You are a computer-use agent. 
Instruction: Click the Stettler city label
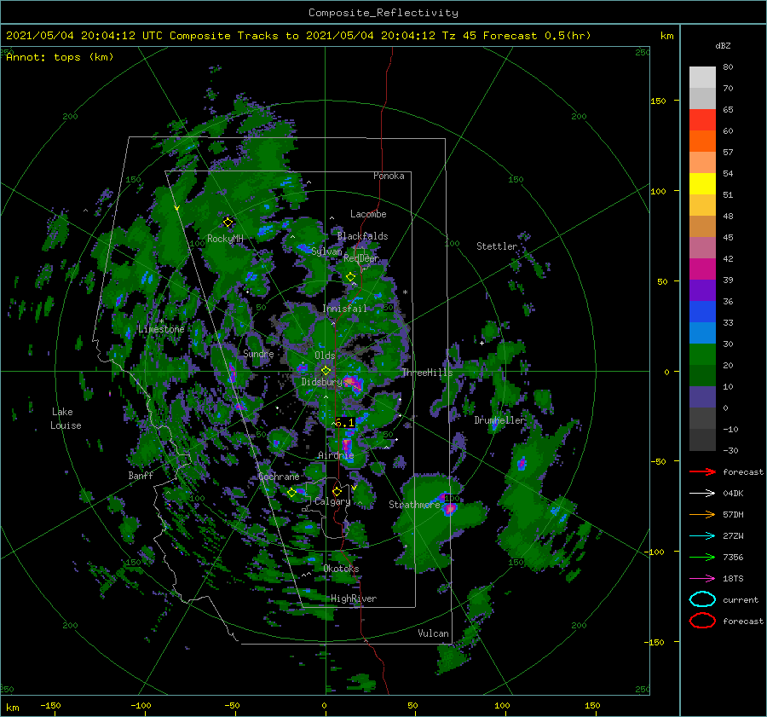(497, 246)
